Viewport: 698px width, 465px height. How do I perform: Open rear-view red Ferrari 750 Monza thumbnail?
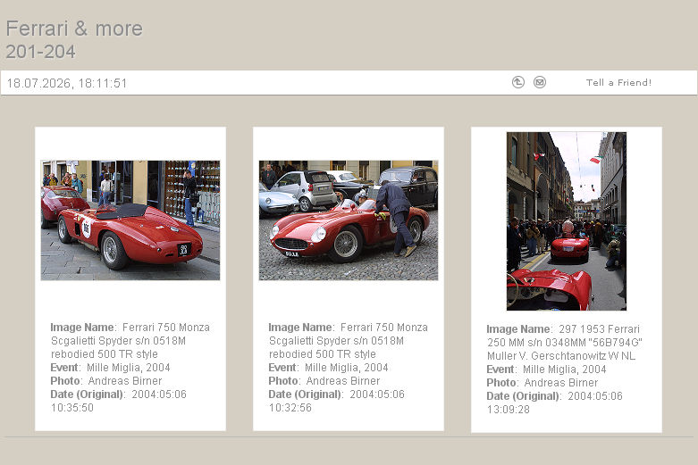pyautogui.click(x=130, y=220)
